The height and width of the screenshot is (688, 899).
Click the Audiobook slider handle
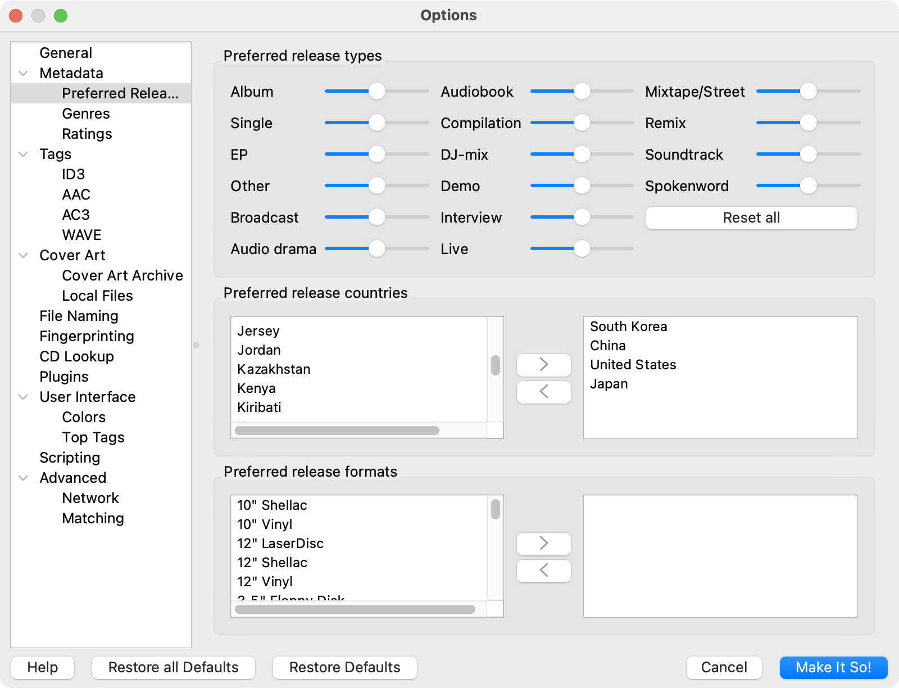(582, 91)
